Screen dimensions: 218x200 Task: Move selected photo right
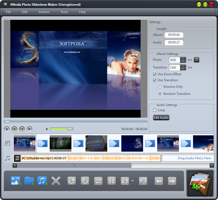tap(172, 181)
